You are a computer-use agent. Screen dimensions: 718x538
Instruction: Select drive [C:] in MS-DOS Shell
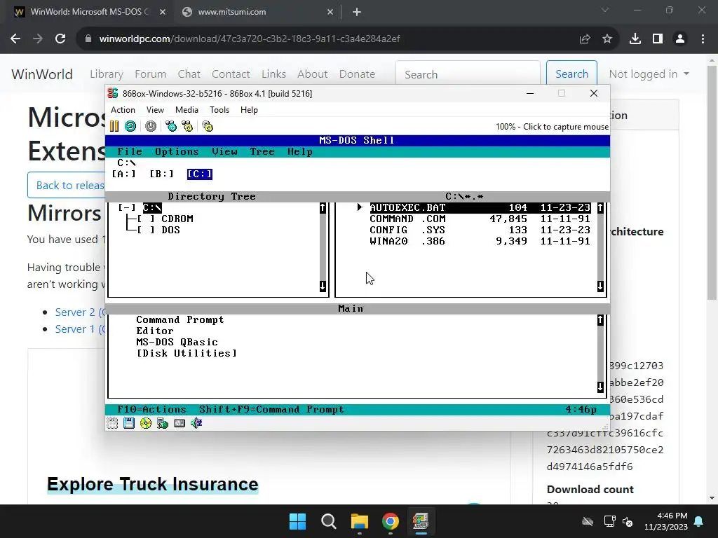coord(200,174)
